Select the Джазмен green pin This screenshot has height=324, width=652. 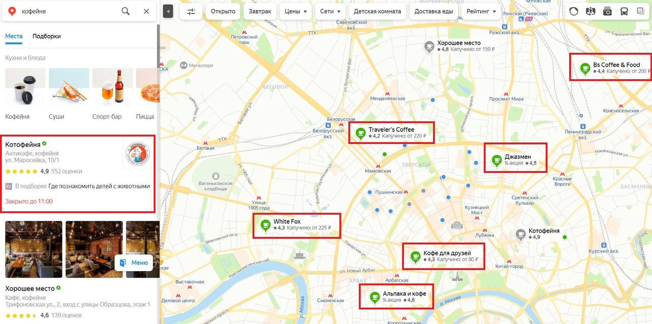click(x=496, y=160)
